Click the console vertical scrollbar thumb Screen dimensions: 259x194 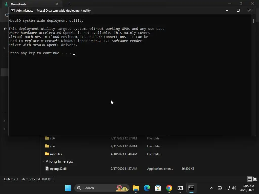(254, 21)
